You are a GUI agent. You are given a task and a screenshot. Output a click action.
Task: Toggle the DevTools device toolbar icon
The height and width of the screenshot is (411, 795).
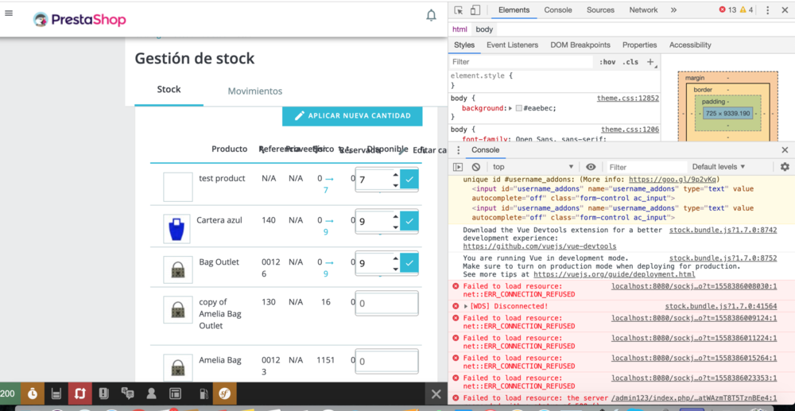tap(475, 10)
